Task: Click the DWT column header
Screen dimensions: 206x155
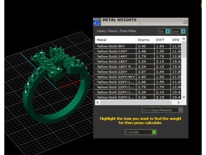Action: click(162, 40)
